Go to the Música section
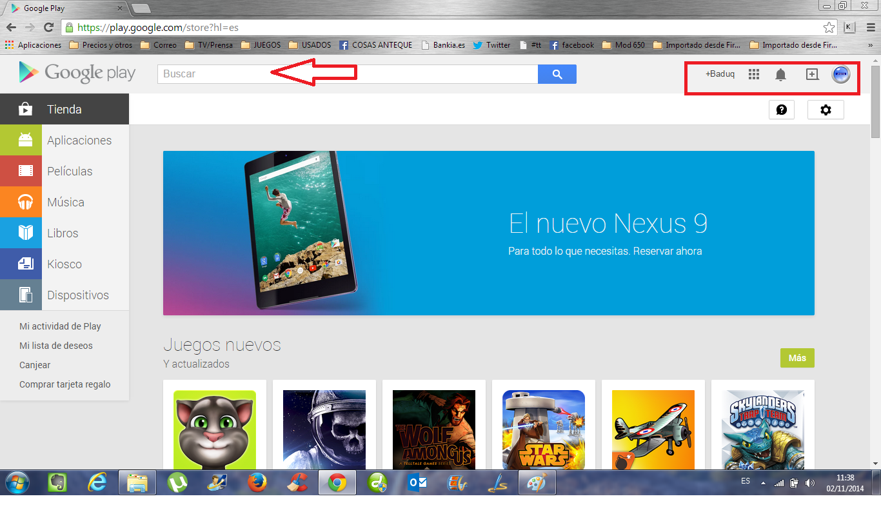Image resolution: width=881 pixels, height=512 pixels. tap(64, 202)
